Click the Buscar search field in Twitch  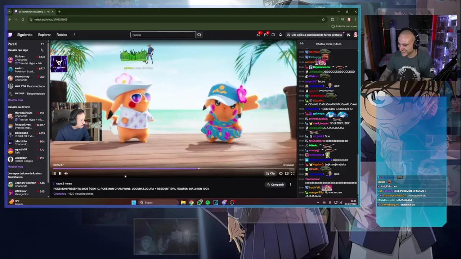coord(163,35)
